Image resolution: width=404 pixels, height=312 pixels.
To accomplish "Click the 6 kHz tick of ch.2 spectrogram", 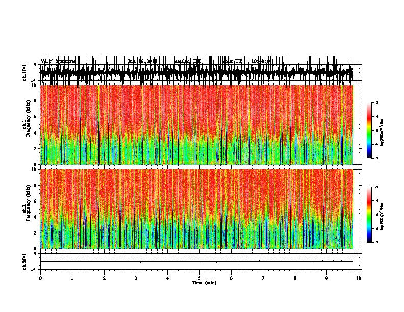I will pyautogui.click(x=35, y=201).
